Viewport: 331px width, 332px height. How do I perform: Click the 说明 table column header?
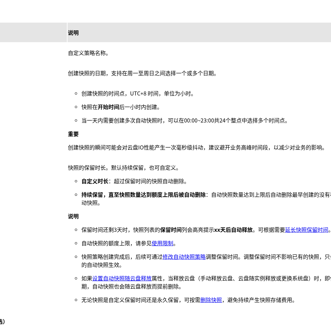point(199,32)
